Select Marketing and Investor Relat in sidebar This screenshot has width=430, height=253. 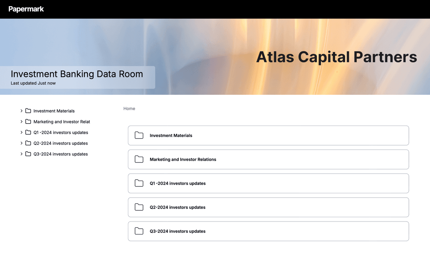(62, 122)
